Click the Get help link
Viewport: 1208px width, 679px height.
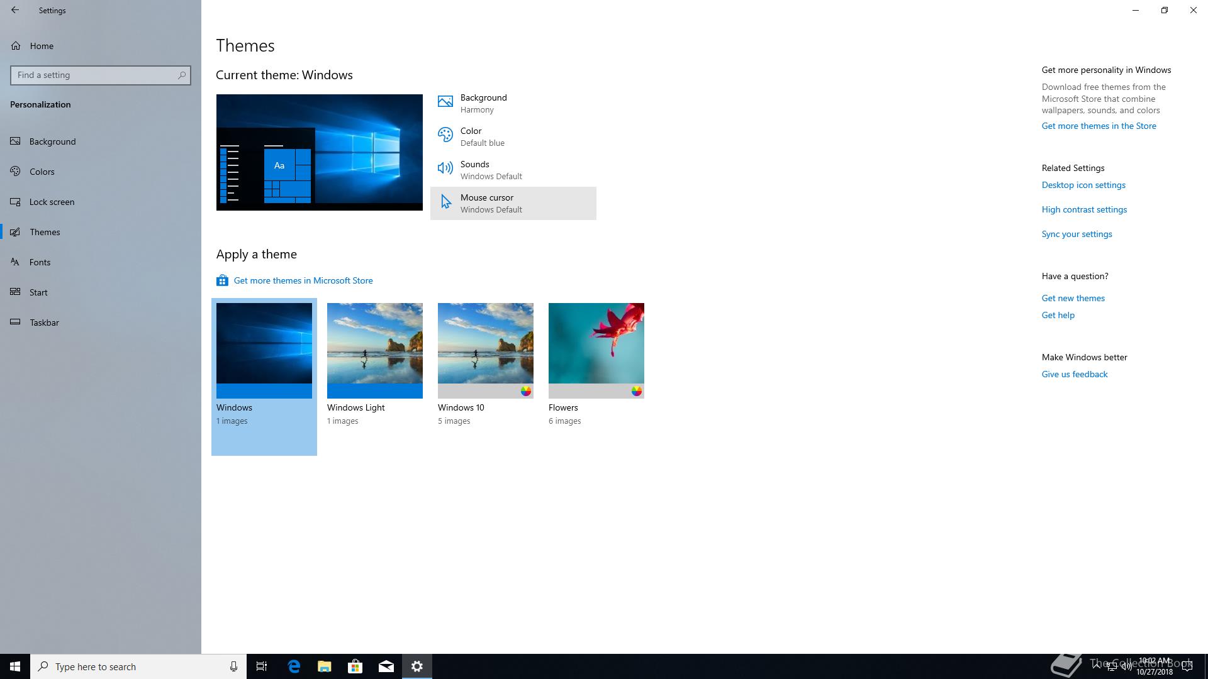pos(1058,315)
